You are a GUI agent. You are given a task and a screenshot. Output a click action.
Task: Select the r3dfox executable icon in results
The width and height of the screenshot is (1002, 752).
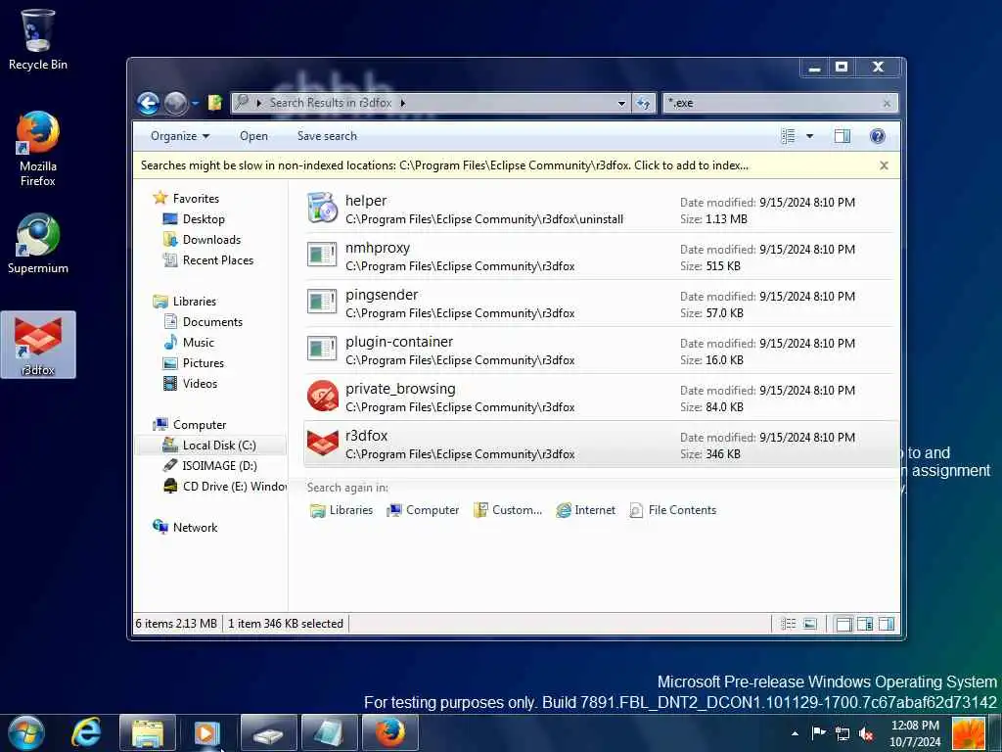(322, 444)
